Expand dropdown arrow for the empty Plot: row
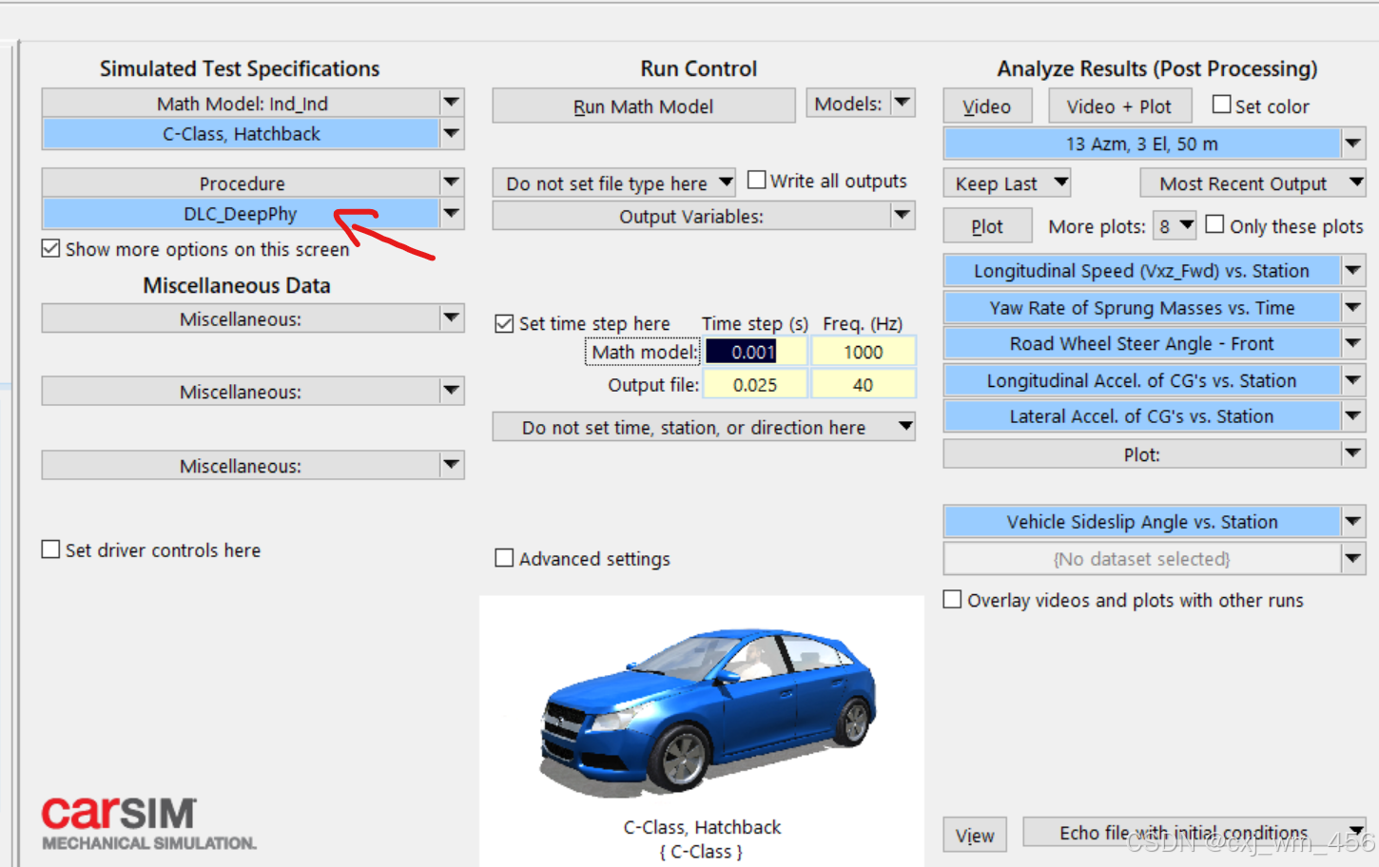 (1353, 454)
